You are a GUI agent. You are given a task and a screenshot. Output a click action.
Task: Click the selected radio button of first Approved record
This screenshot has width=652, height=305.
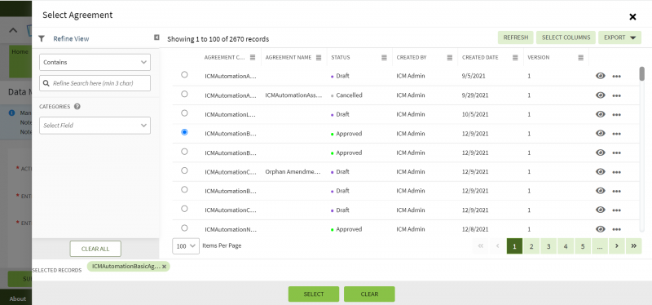184,132
